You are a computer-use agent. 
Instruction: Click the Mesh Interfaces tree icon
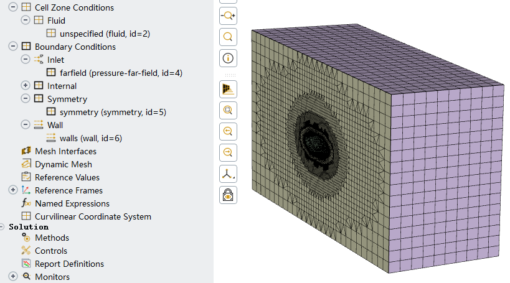coord(26,151)
